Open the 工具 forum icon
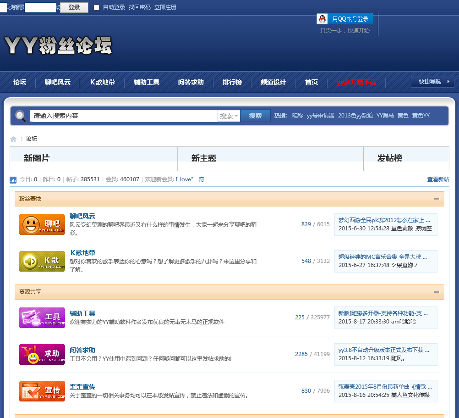The image size is (459, 418). point(42,318)
